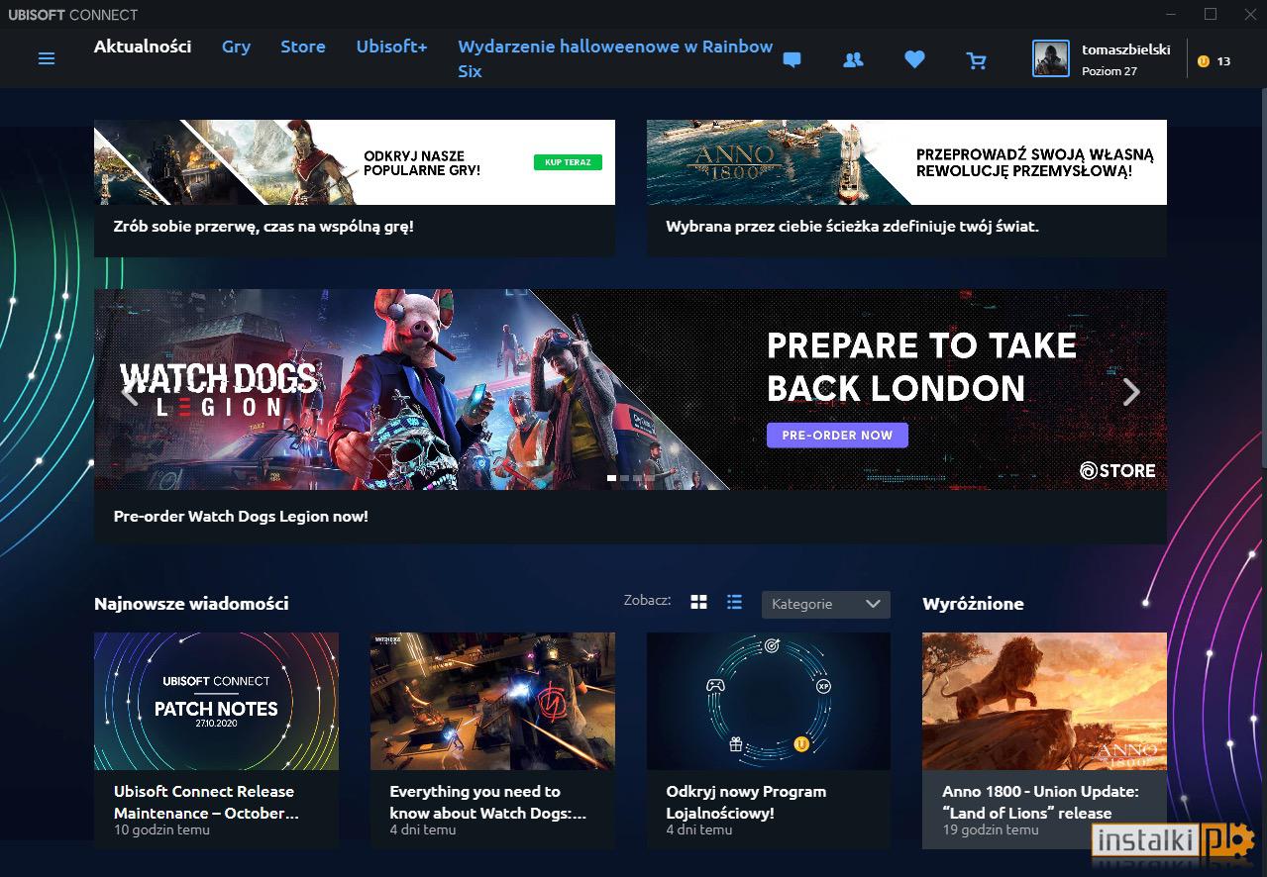Open 'Everything you need to know' article
The width and height of the screenshot is (1267, 877).
click(488, 802)
